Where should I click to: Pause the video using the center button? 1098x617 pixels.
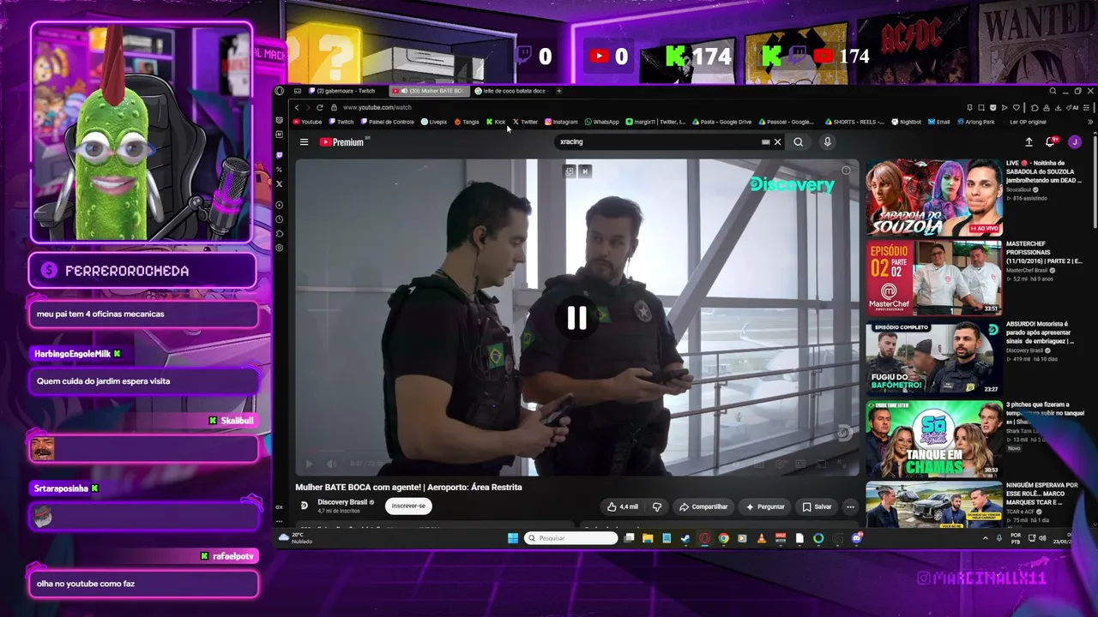(576, 318)
